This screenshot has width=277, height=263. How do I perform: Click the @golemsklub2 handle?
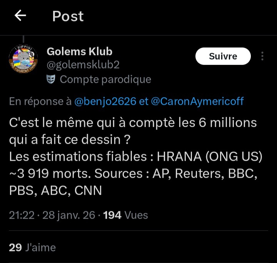pyautogui.click(x=83, y=65)
